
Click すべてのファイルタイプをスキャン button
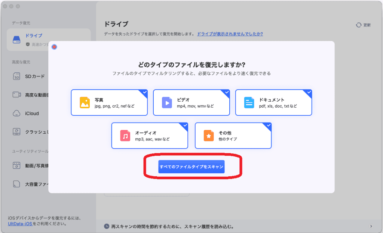(x=191, y=167)
